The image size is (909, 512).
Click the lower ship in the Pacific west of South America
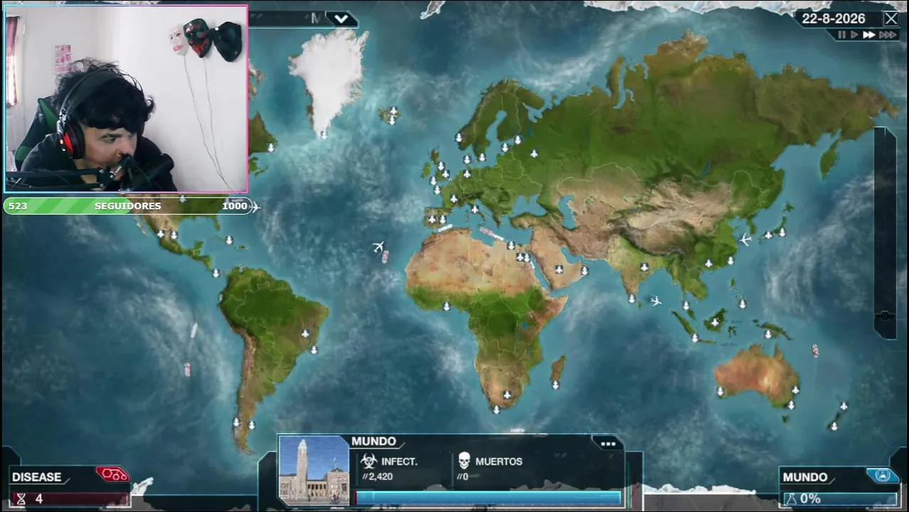point(187,370)
